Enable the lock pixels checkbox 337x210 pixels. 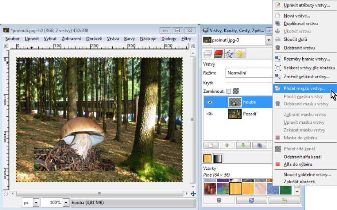[228, 91]
